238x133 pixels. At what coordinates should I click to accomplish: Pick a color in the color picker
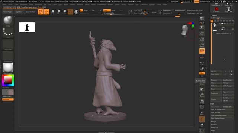(x=8, y=81)
